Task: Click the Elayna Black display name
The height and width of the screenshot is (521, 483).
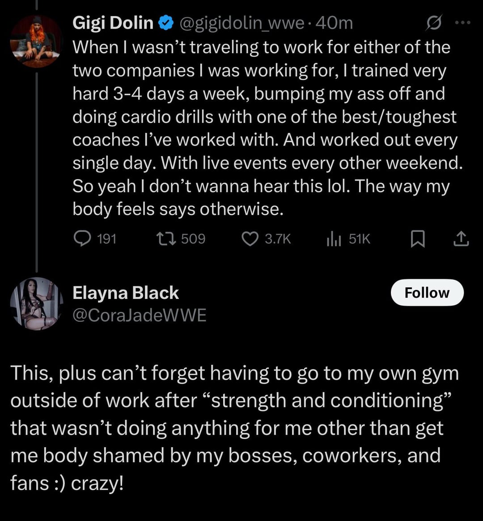Action: (126, 293)
